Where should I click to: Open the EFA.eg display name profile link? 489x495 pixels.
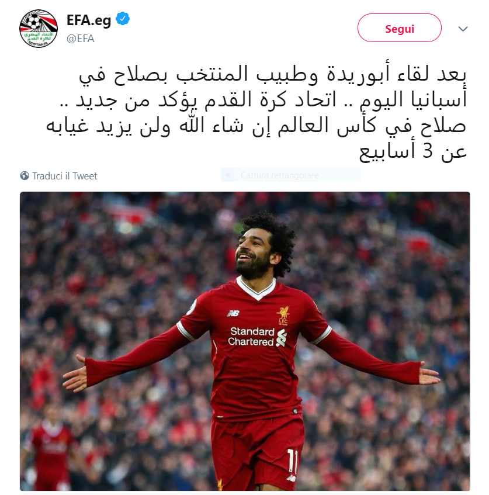(x=89, y=20)
